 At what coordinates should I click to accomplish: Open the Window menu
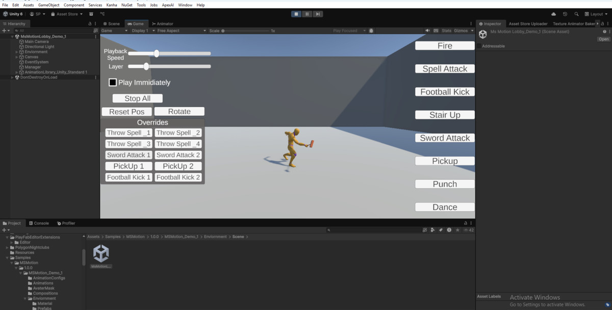coord(185,5)
